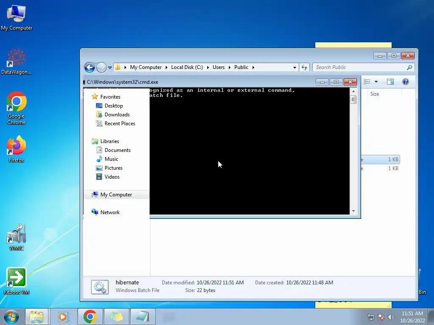Select Network in the navigation pane
Viewport: 434px width, 325px height.
(110, 212)
